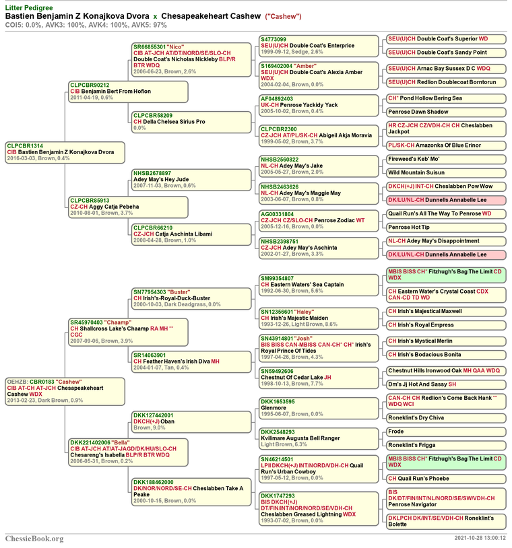
Task: Click Double Coat's Sandy Point box
Action: point(446,53)
